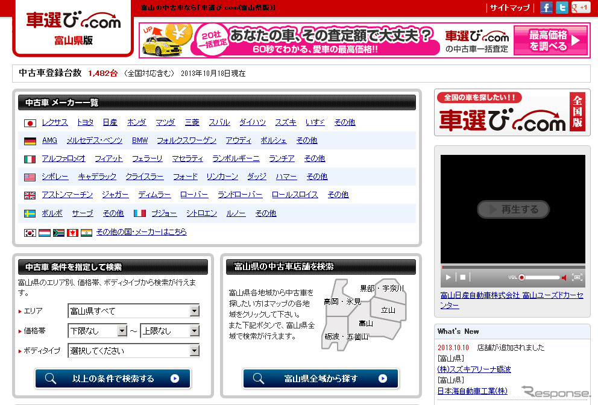Open the メルセデス・ベンツ maker link

[95, 140]
